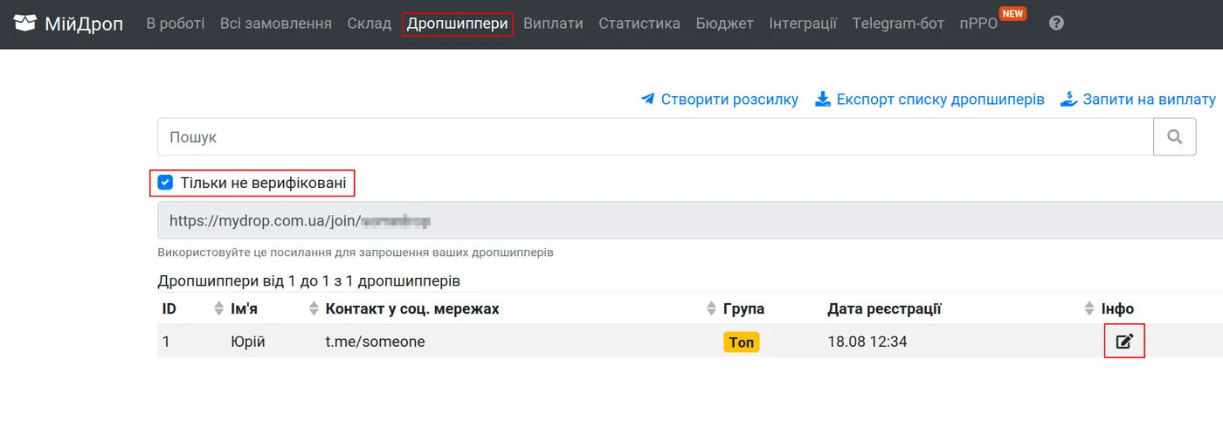1223x429 pixels.
Task: Open the В роботі menu item
Action: click(176, 24)
